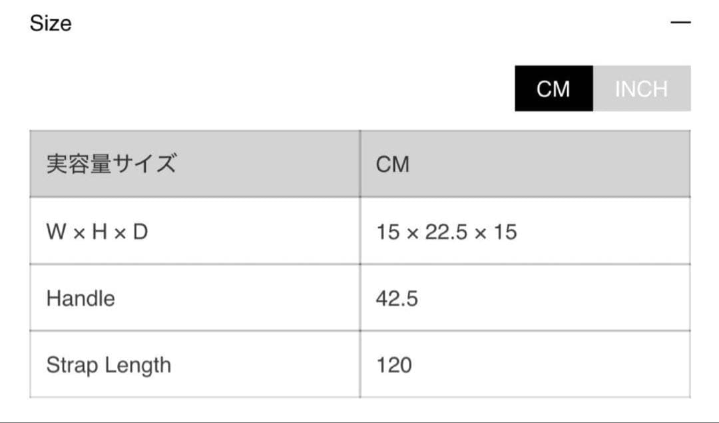Click the letter H in dimensions label
This screenshot has width=719, height=423.
pyautogui.click(x=97, y=232)
